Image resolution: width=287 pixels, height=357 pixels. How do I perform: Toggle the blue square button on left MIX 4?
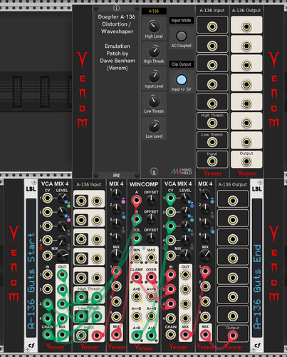[x=124, y=217]
